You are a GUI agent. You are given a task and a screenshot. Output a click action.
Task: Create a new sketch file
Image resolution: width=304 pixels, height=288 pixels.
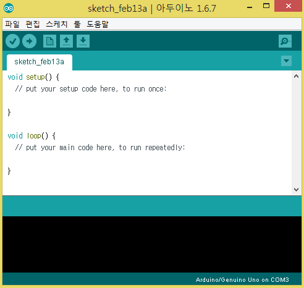pyautogui.click(x=49, y=41)
